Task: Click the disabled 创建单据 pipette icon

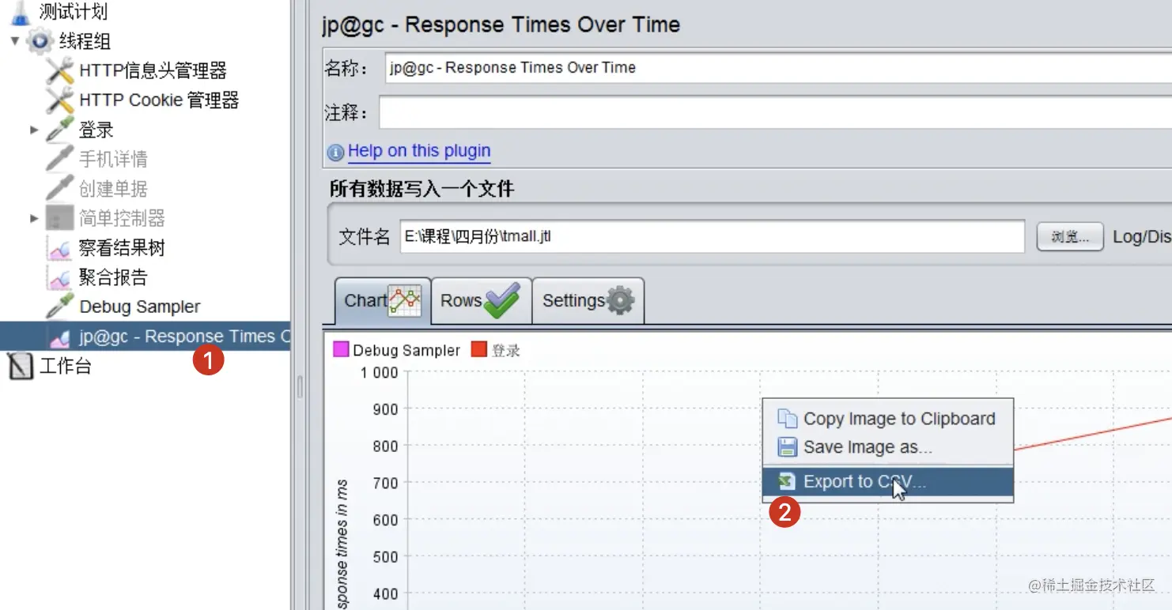Action: pyautogui.click(x=60, y=189)
